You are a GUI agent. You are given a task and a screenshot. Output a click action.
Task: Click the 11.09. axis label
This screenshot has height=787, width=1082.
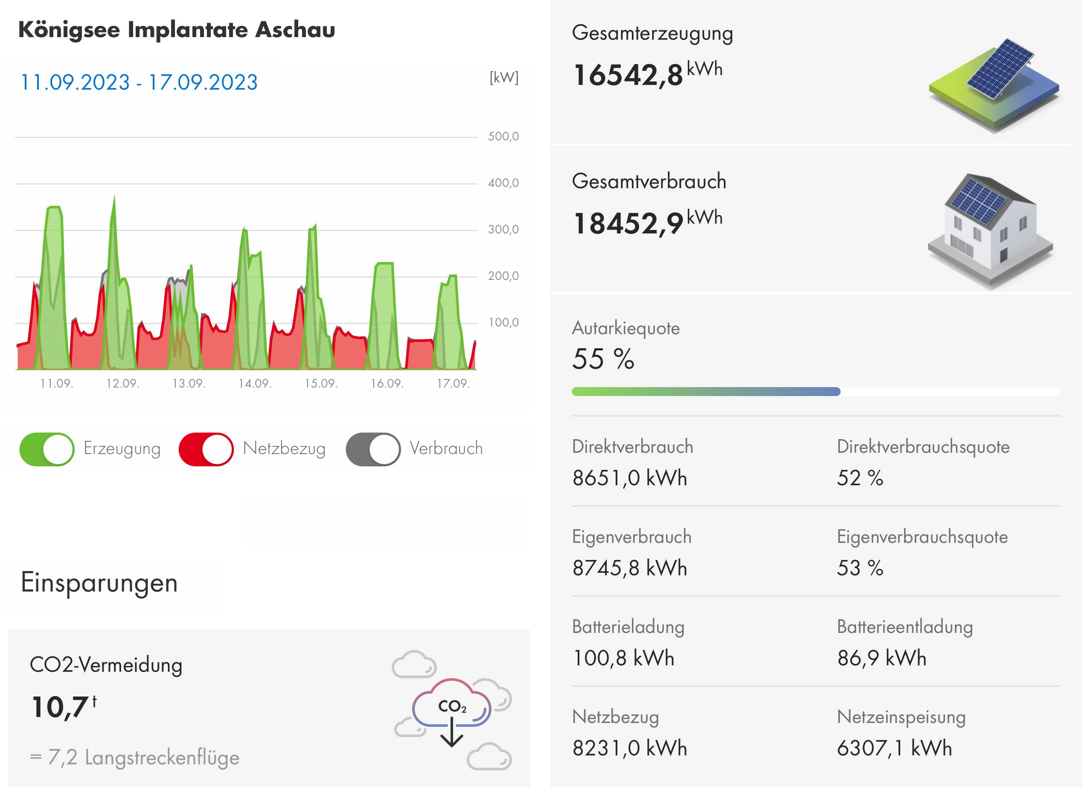[56, 383]
